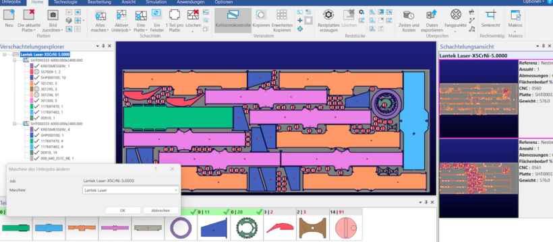Select tree row 301295, 3

(49, 89)
